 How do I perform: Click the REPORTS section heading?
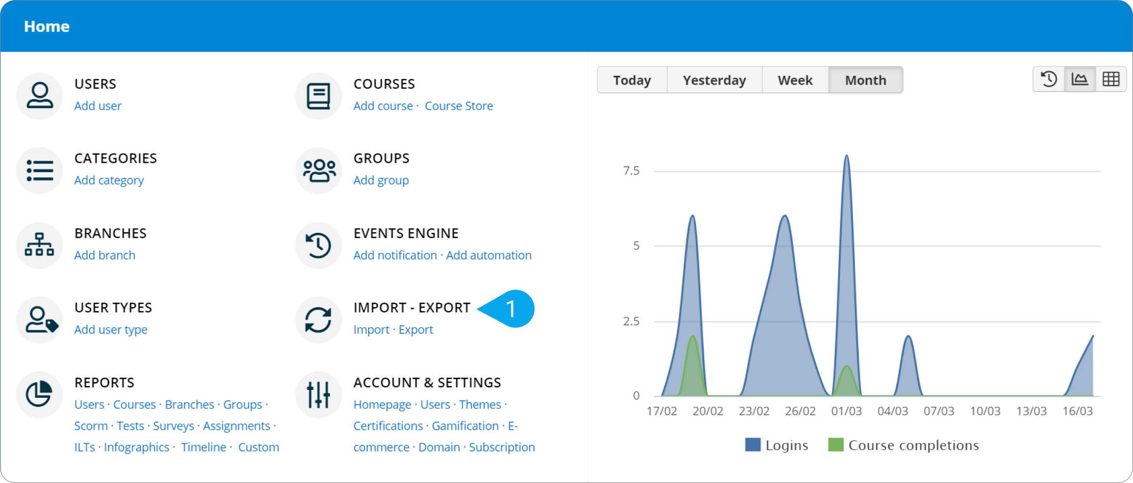coord(104,383)
